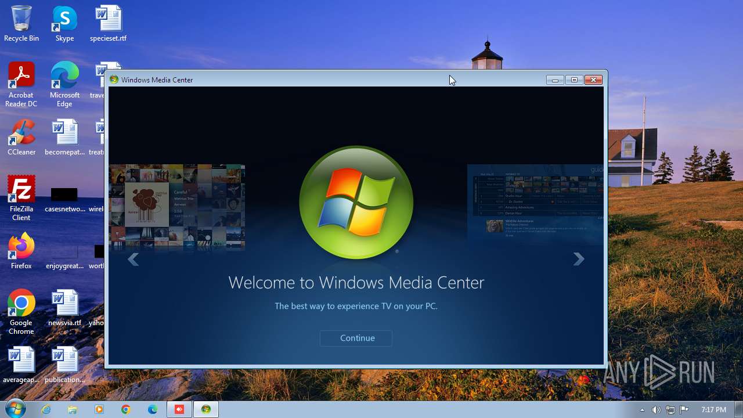Click the Windows Media Center title bar icon
Image resolution: width=743 pixels, height=418 pixels.
(114, 80)
